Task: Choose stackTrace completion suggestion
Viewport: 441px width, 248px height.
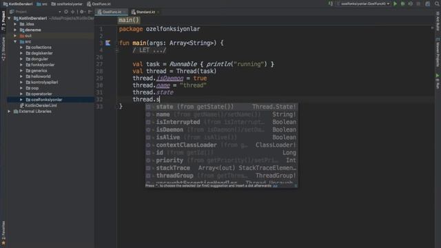Action: coord(221,168)
